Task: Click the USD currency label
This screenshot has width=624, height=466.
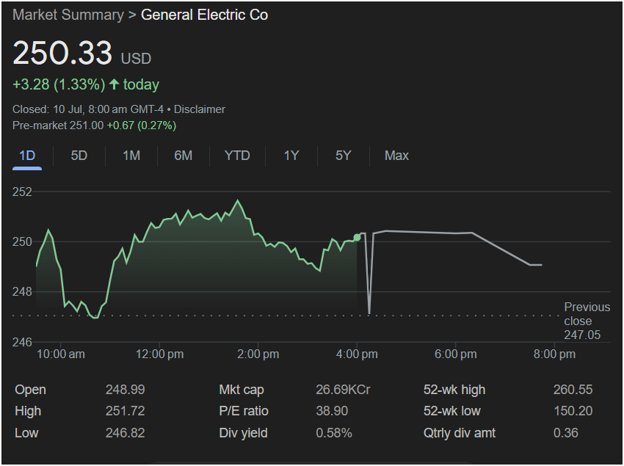Action: (136, 59)
